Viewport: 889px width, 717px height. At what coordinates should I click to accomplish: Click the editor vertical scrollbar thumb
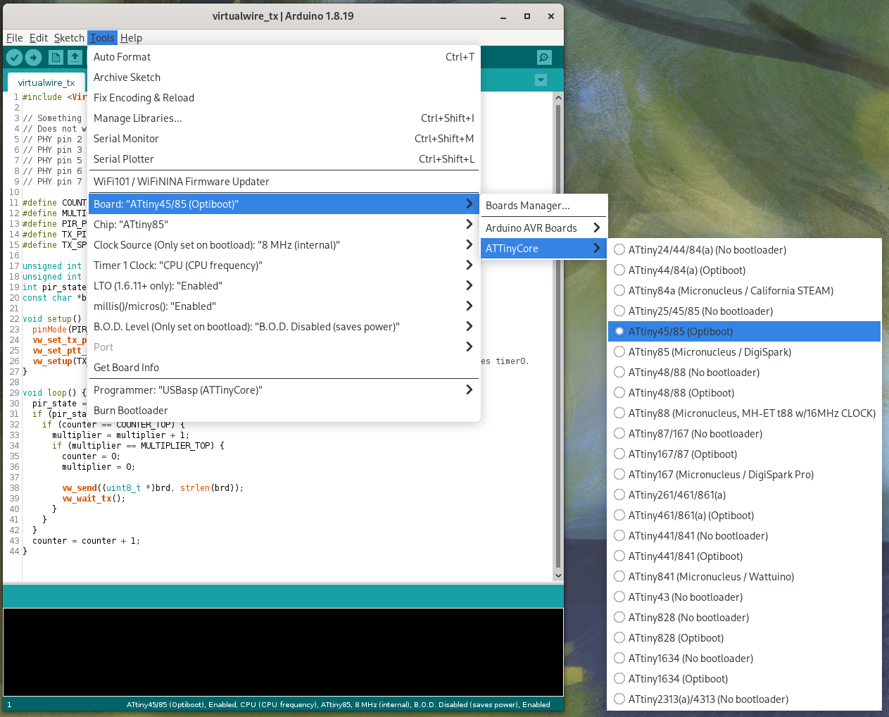click(558, 336)
